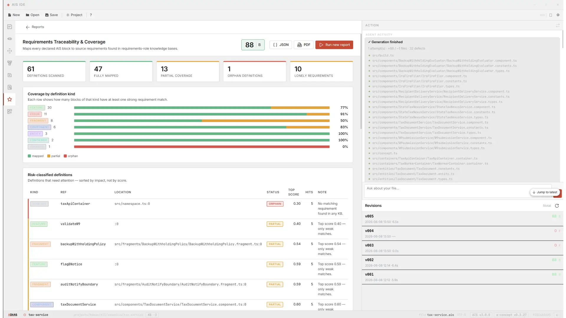This screenshot has height=318, width=566.
Task: Open the code brackets sidebar icon
Action: click(10, 51)
